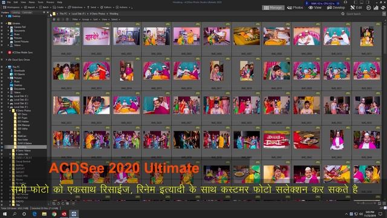
Task: Open the Group dropdown above thumbnails
Action: [86, 19]
